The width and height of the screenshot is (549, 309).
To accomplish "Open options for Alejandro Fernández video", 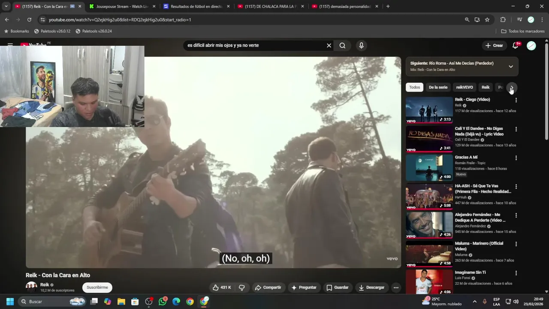I will [x=516, y=215].
